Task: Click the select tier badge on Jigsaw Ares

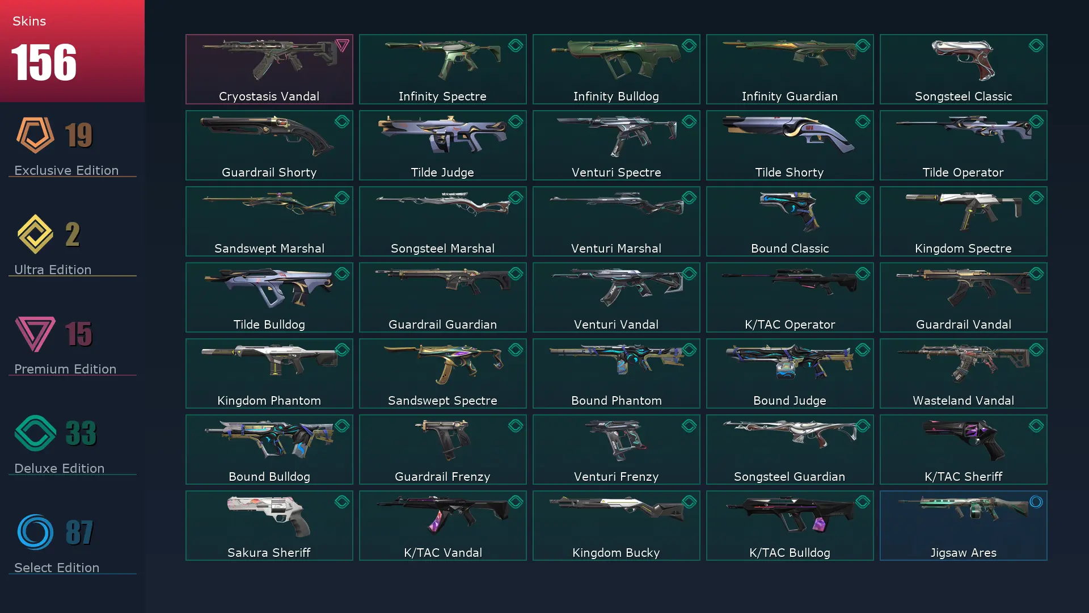Action: click(x=1036, y=502)
